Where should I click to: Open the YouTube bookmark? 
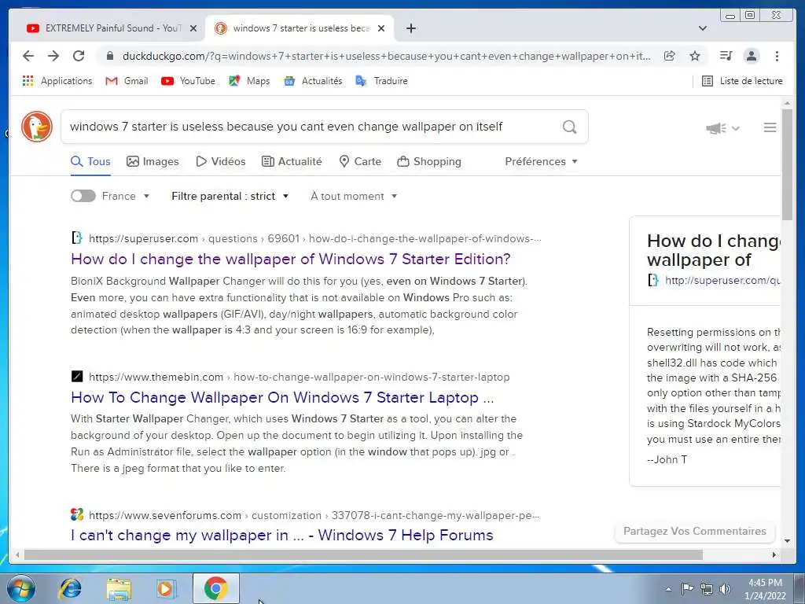pos(188,81)
